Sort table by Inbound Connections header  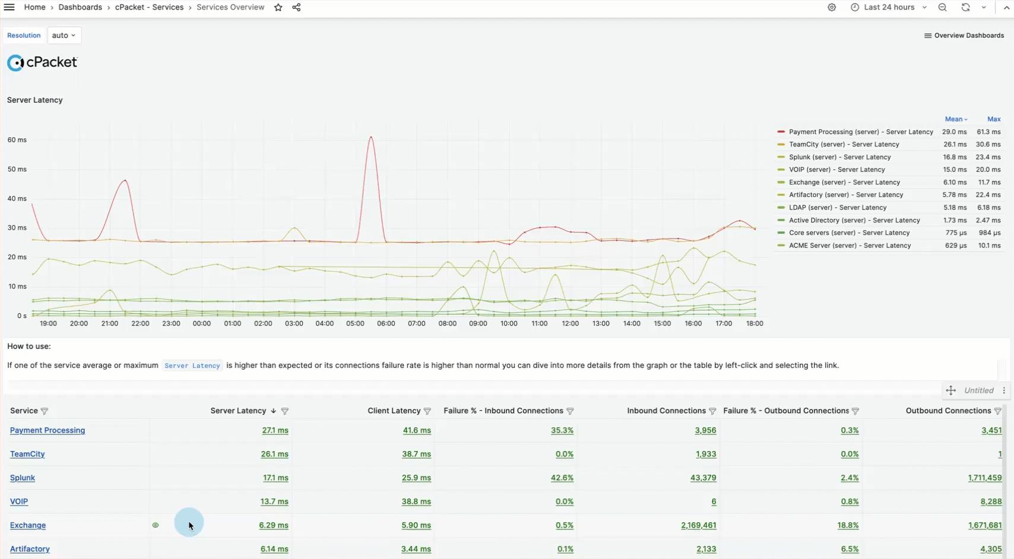coord(666,411)
